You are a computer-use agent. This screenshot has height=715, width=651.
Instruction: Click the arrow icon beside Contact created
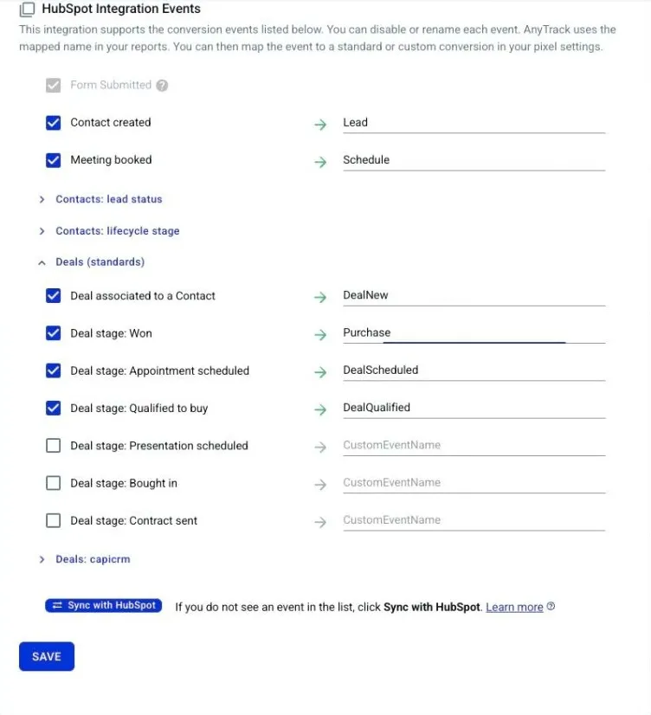(320, 124)
